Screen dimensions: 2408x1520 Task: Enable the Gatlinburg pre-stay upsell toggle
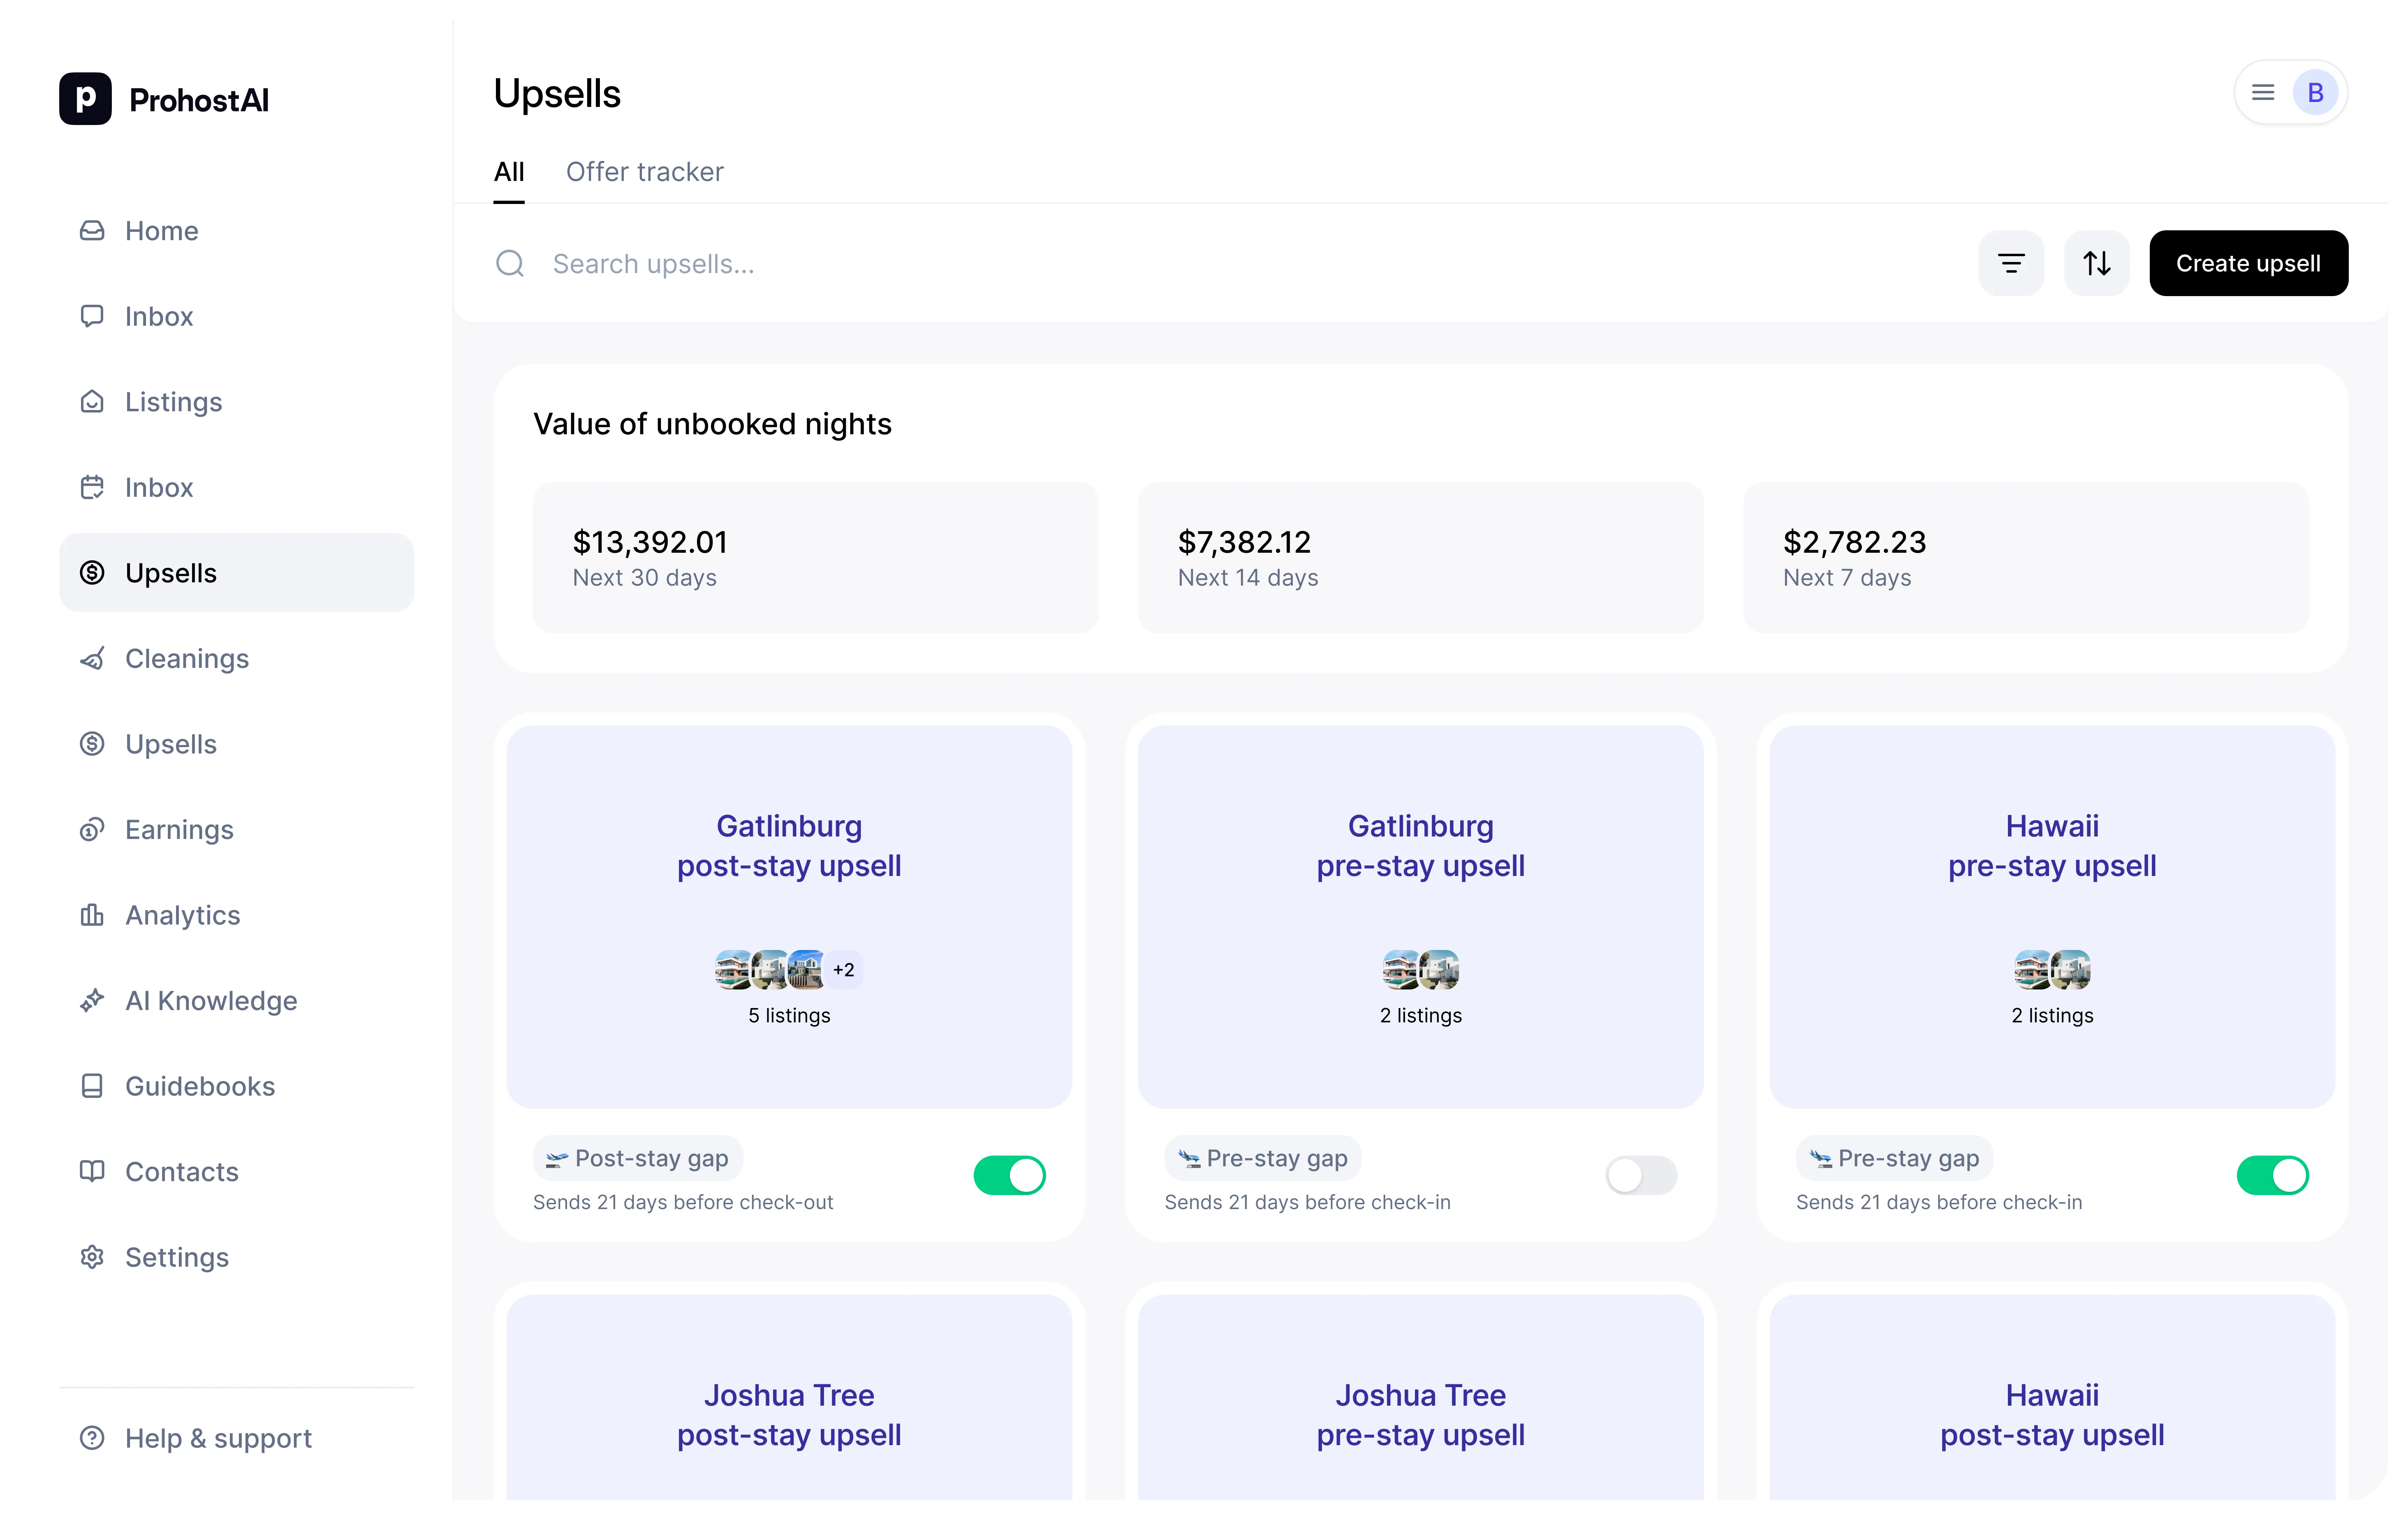click(x=1640, y=1175)
